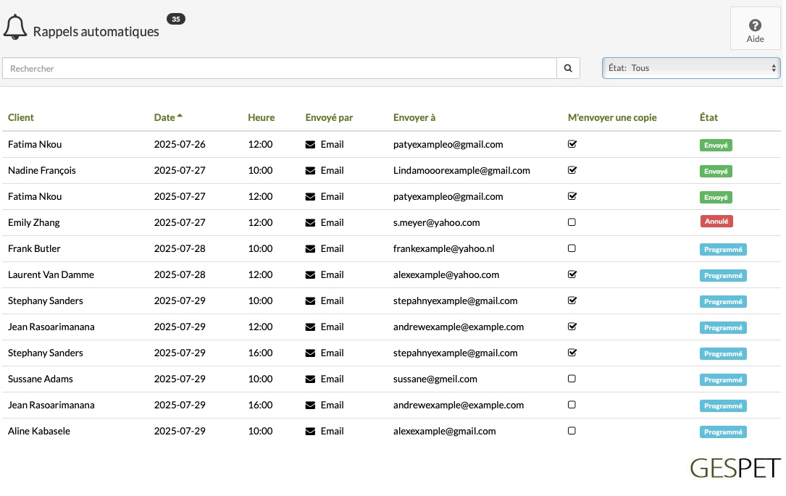Click email sussane@gmeil.com
786x496 pixels.
(x=435, y=379)
